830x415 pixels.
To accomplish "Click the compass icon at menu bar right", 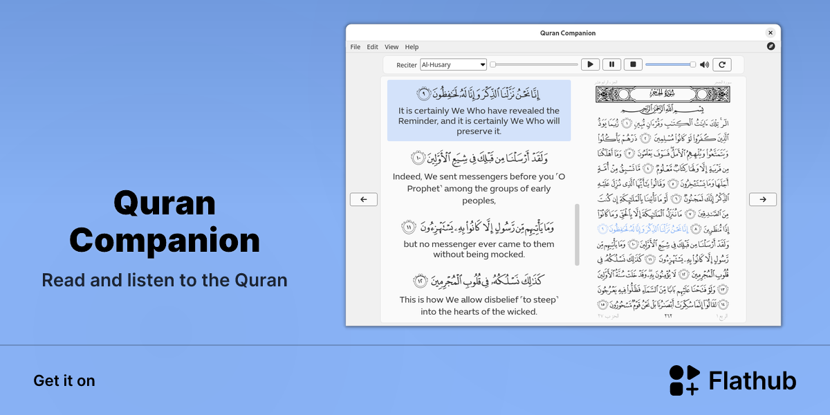I will [771, 46].
